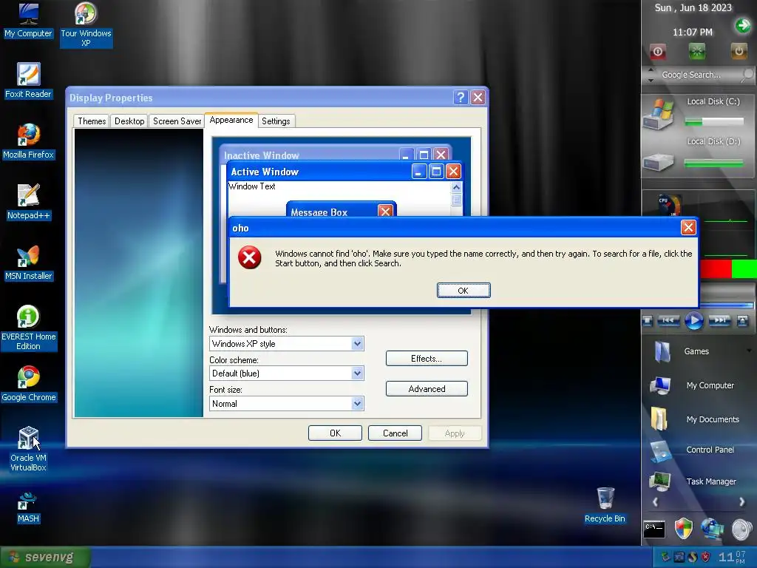Open the My Computer desktop icon
The image size is (757, 568).
point(28,20)
